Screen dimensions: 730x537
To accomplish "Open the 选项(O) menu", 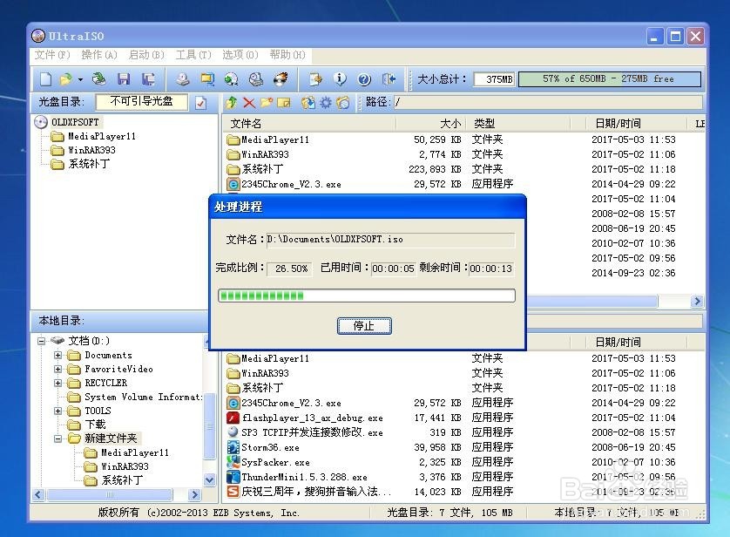I will coord(240,55).
